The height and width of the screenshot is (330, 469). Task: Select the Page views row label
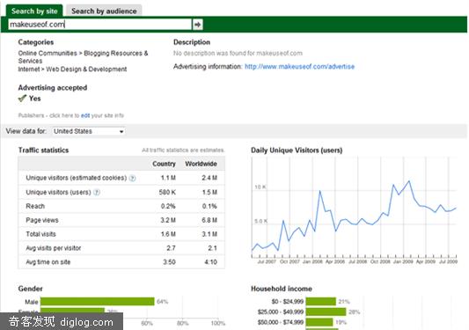coord(42,220)
